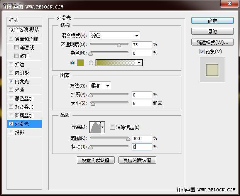Viewport: 240px width, 196px height.
Task: Click the 扩展 spread value field
Action: 142,95
